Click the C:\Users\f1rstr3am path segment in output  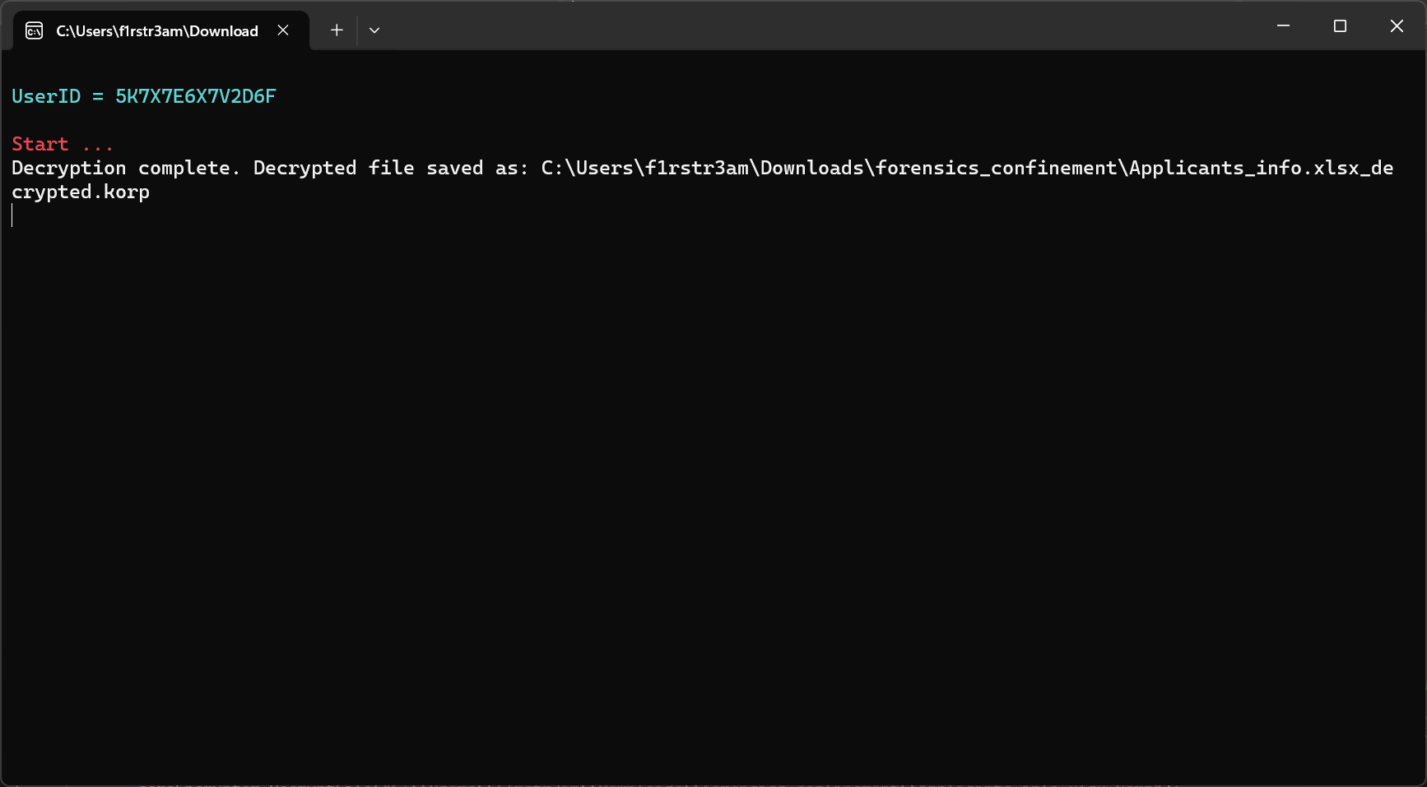point(644,168)
